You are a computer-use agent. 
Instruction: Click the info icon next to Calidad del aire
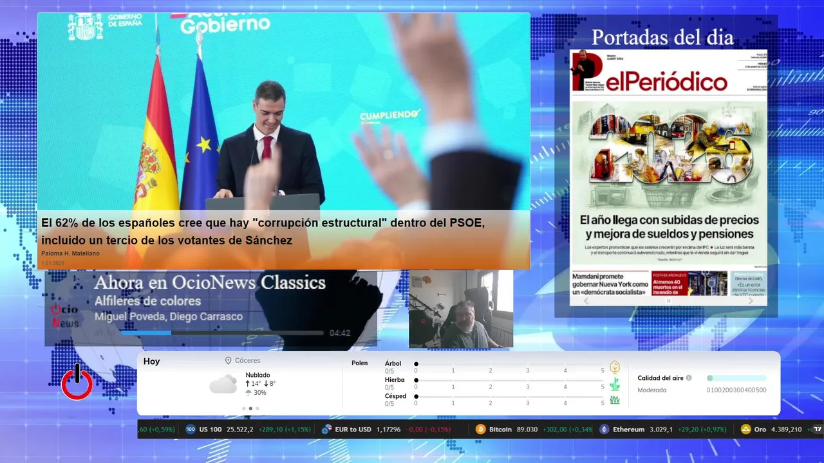tap(689, 378)
